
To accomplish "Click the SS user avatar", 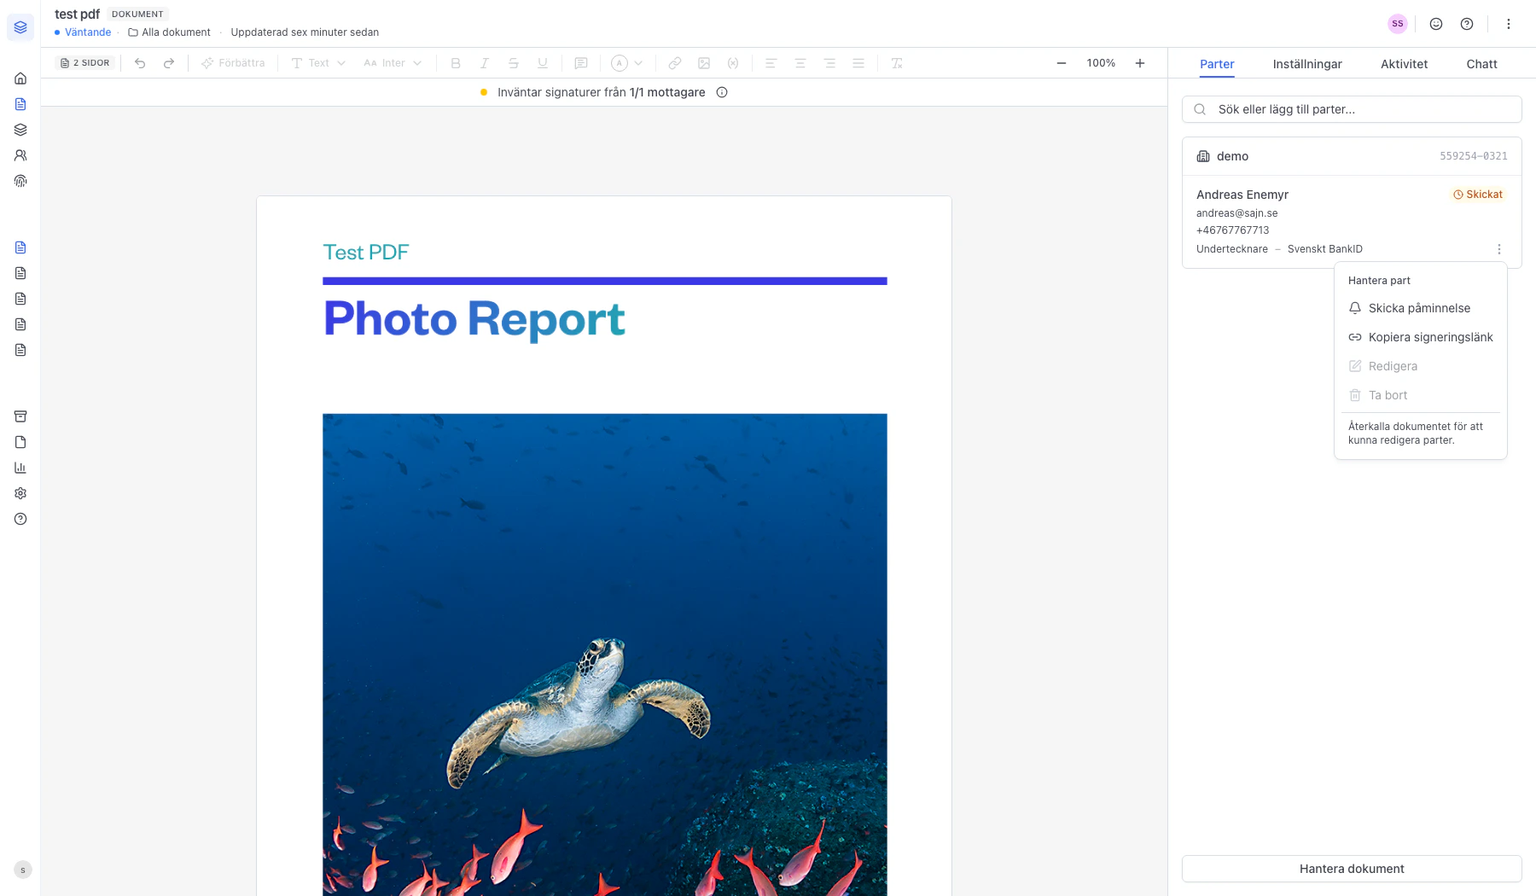I will click(x=1398, y=24).
